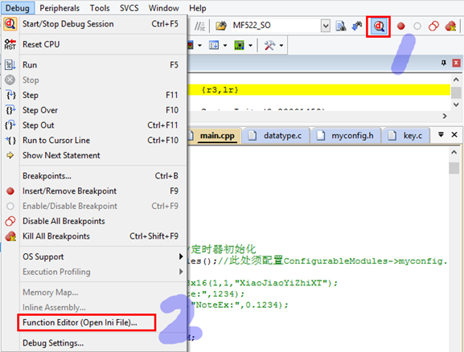Choose Run from the Debug menu
The height and width of the screenshot is (352, 464).
(x=94, y=65)
